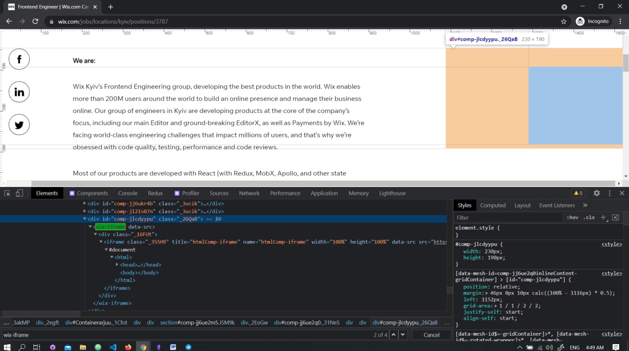This screenshot has height=351, width=629.
Task: Cancel the DOM search
Action: 431,335
